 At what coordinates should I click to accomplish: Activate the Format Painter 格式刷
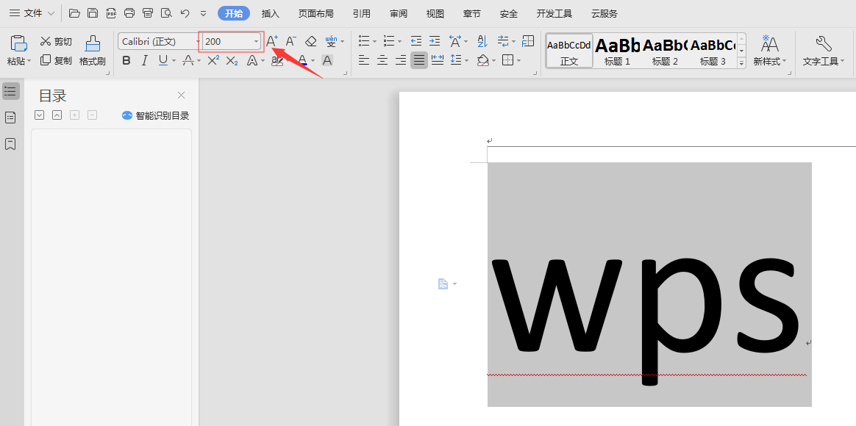(92, 51)
